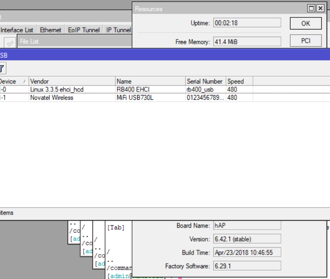Click the Build Time field
Viewport: 330px width, 279px height.
click(247, 252)
